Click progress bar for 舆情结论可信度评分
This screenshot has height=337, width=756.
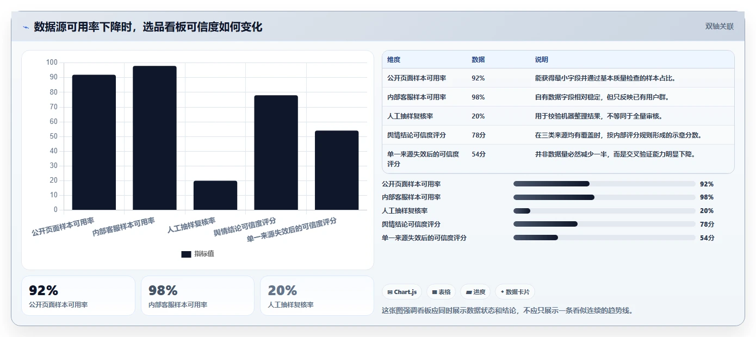(x=604, y=224)
